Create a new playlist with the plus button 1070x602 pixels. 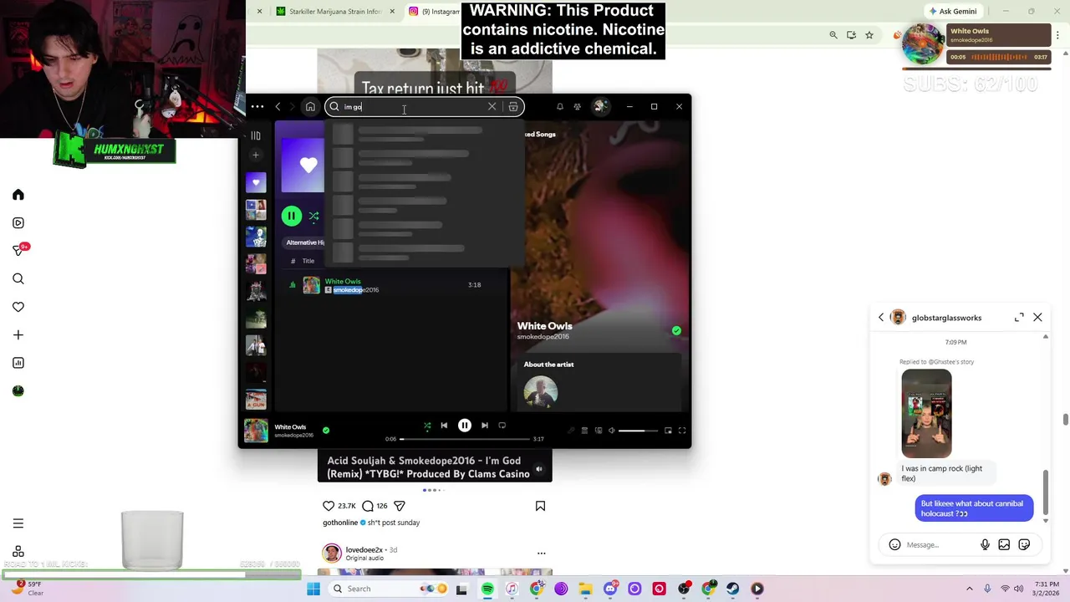[256, 155]
